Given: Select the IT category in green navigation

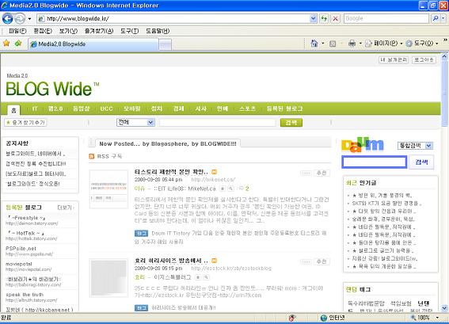Looking at the screenshot, I should click(35, 109).
